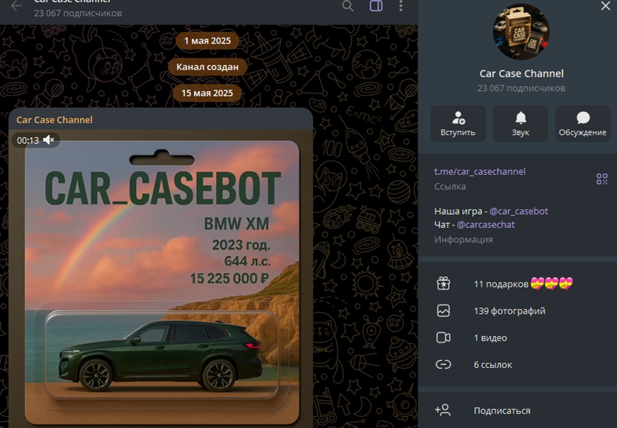Screen dimensions: 617x428
Task: Open the @car_casebot mention
Action: (519, 211)
